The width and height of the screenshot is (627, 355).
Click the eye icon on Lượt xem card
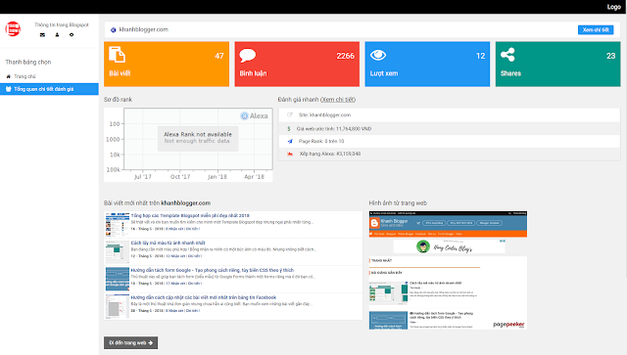pos(378,55)
